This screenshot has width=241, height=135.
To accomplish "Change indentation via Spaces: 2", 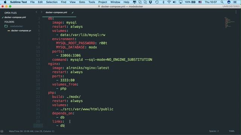I will click(214, 131).
